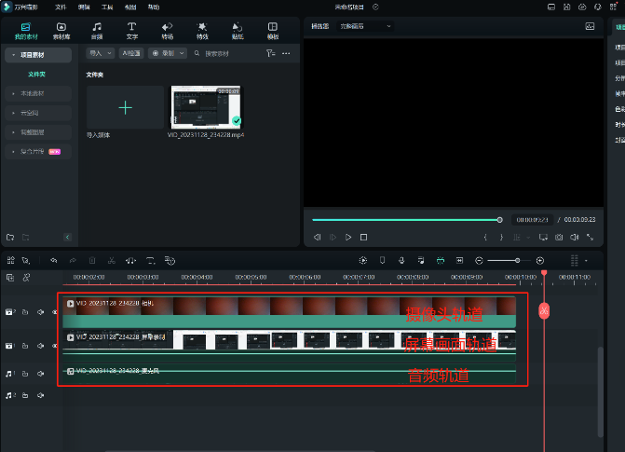
Task: Click the filter media icon beside search
Action: click(x=270, y=54)
